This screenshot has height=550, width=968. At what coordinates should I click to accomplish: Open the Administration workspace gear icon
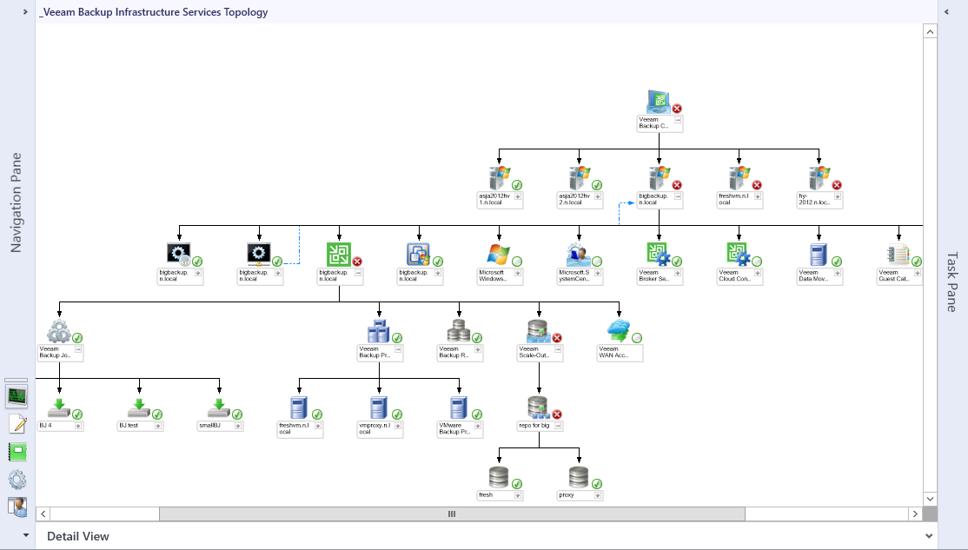point(17,480)
